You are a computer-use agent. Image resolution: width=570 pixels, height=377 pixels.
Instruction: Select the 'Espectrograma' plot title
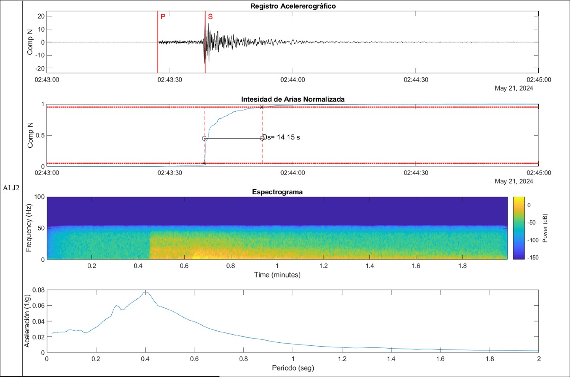click(277, 192)
